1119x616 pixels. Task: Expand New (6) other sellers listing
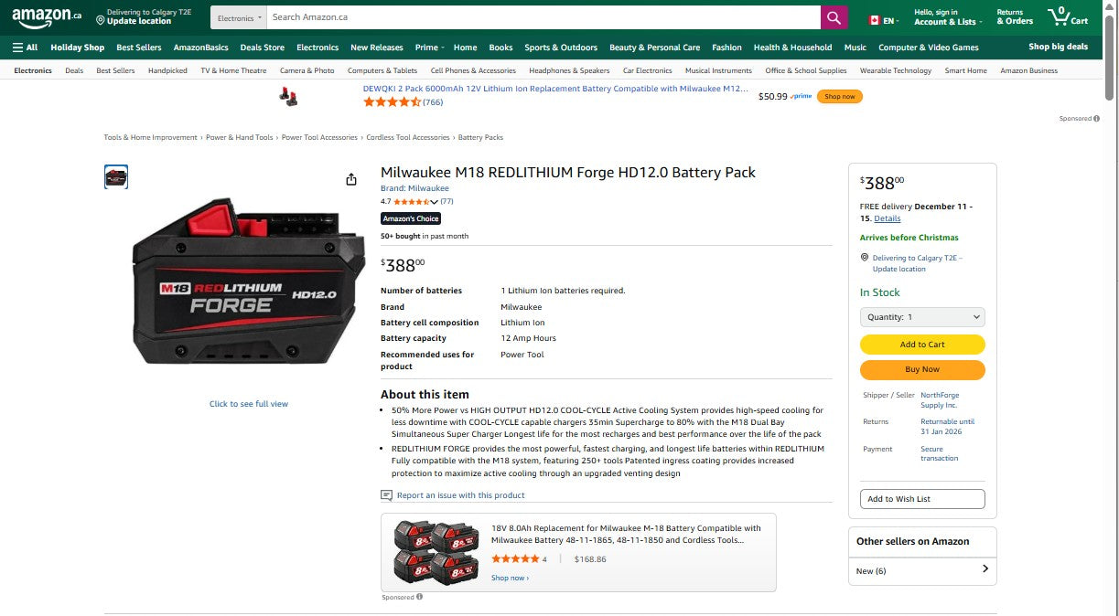point(921,570)
